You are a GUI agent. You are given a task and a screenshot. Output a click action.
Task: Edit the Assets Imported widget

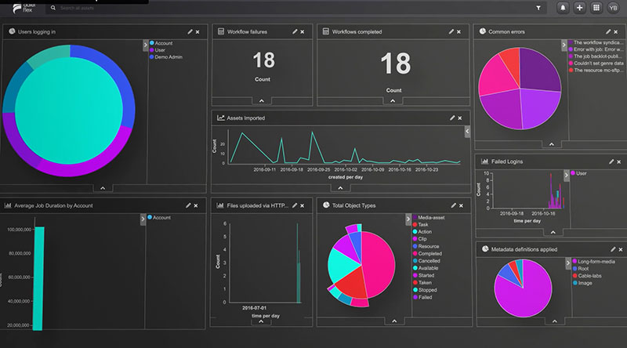(x=452, y=118)
